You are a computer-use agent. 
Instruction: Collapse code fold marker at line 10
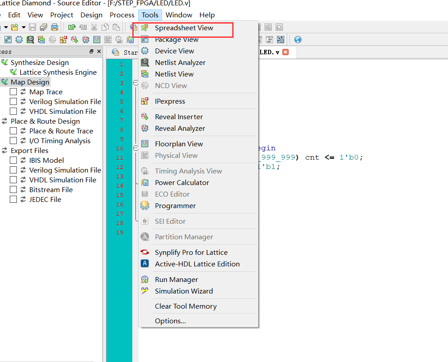point(136,148)
